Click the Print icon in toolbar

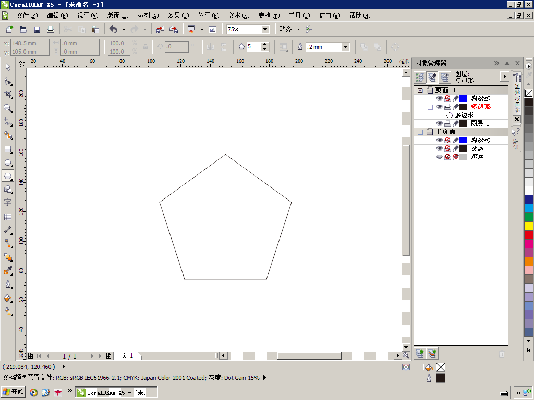coord(51,30)
